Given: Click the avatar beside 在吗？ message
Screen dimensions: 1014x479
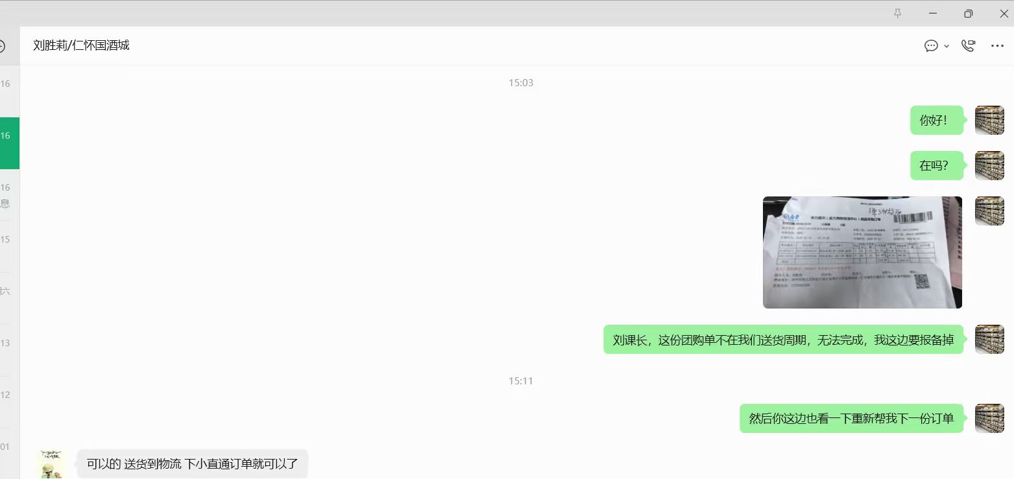Looking at the screenshot, I should point(989,165).
